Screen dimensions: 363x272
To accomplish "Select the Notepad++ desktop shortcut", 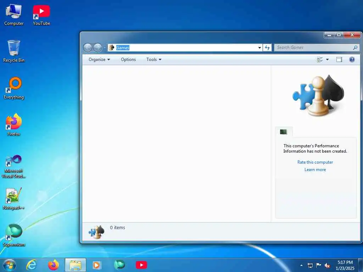I will pyautogui.click(x=14, y=199).
